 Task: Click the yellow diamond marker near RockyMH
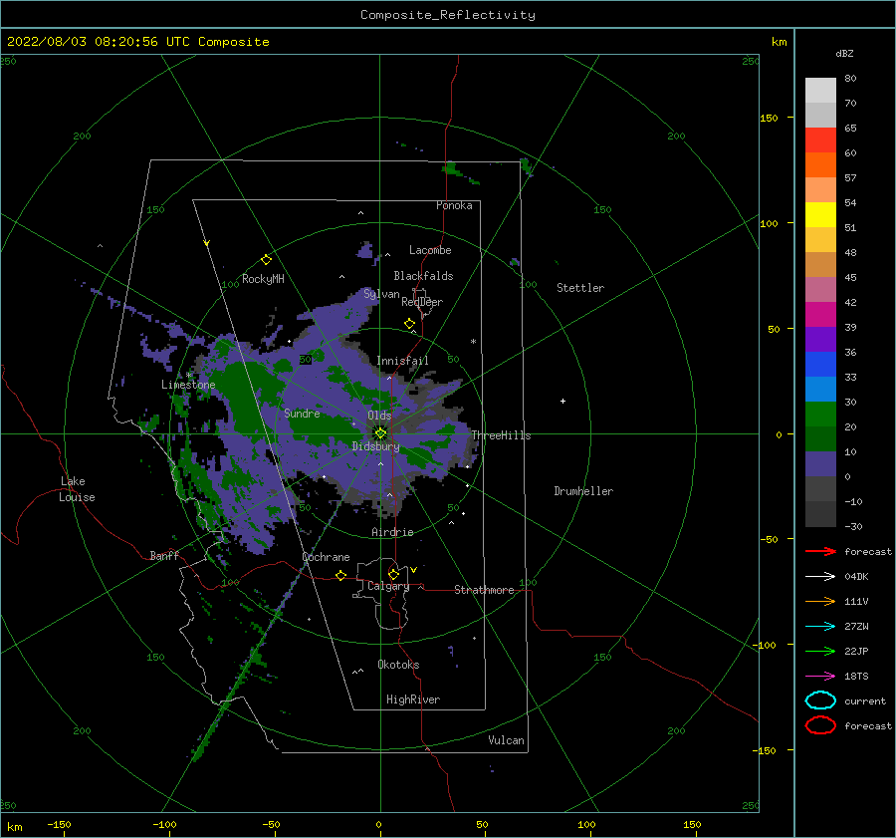[266, 260]
